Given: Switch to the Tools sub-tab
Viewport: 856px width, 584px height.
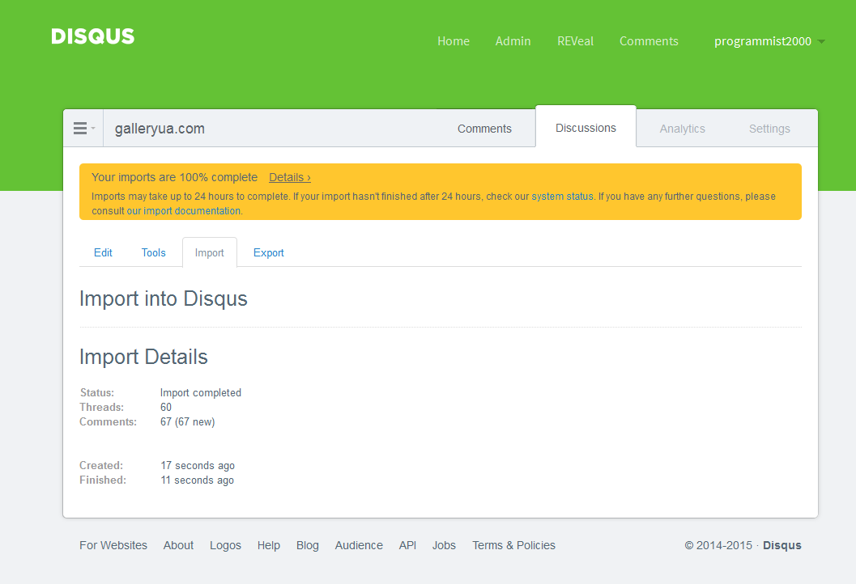Looking at the screenshot, I should click(153, 252).
